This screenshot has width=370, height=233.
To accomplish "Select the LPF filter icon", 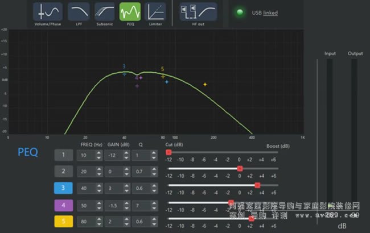I will pos(79,11).
